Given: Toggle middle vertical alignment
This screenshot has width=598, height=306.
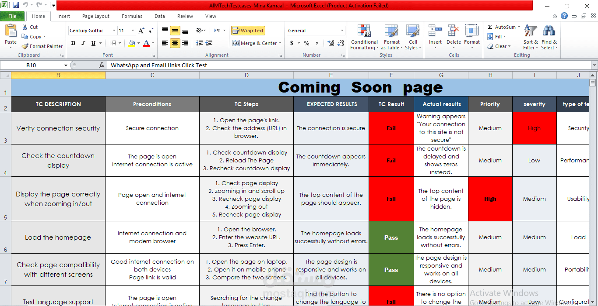Looking at the screenshot, I should [175, 31].
